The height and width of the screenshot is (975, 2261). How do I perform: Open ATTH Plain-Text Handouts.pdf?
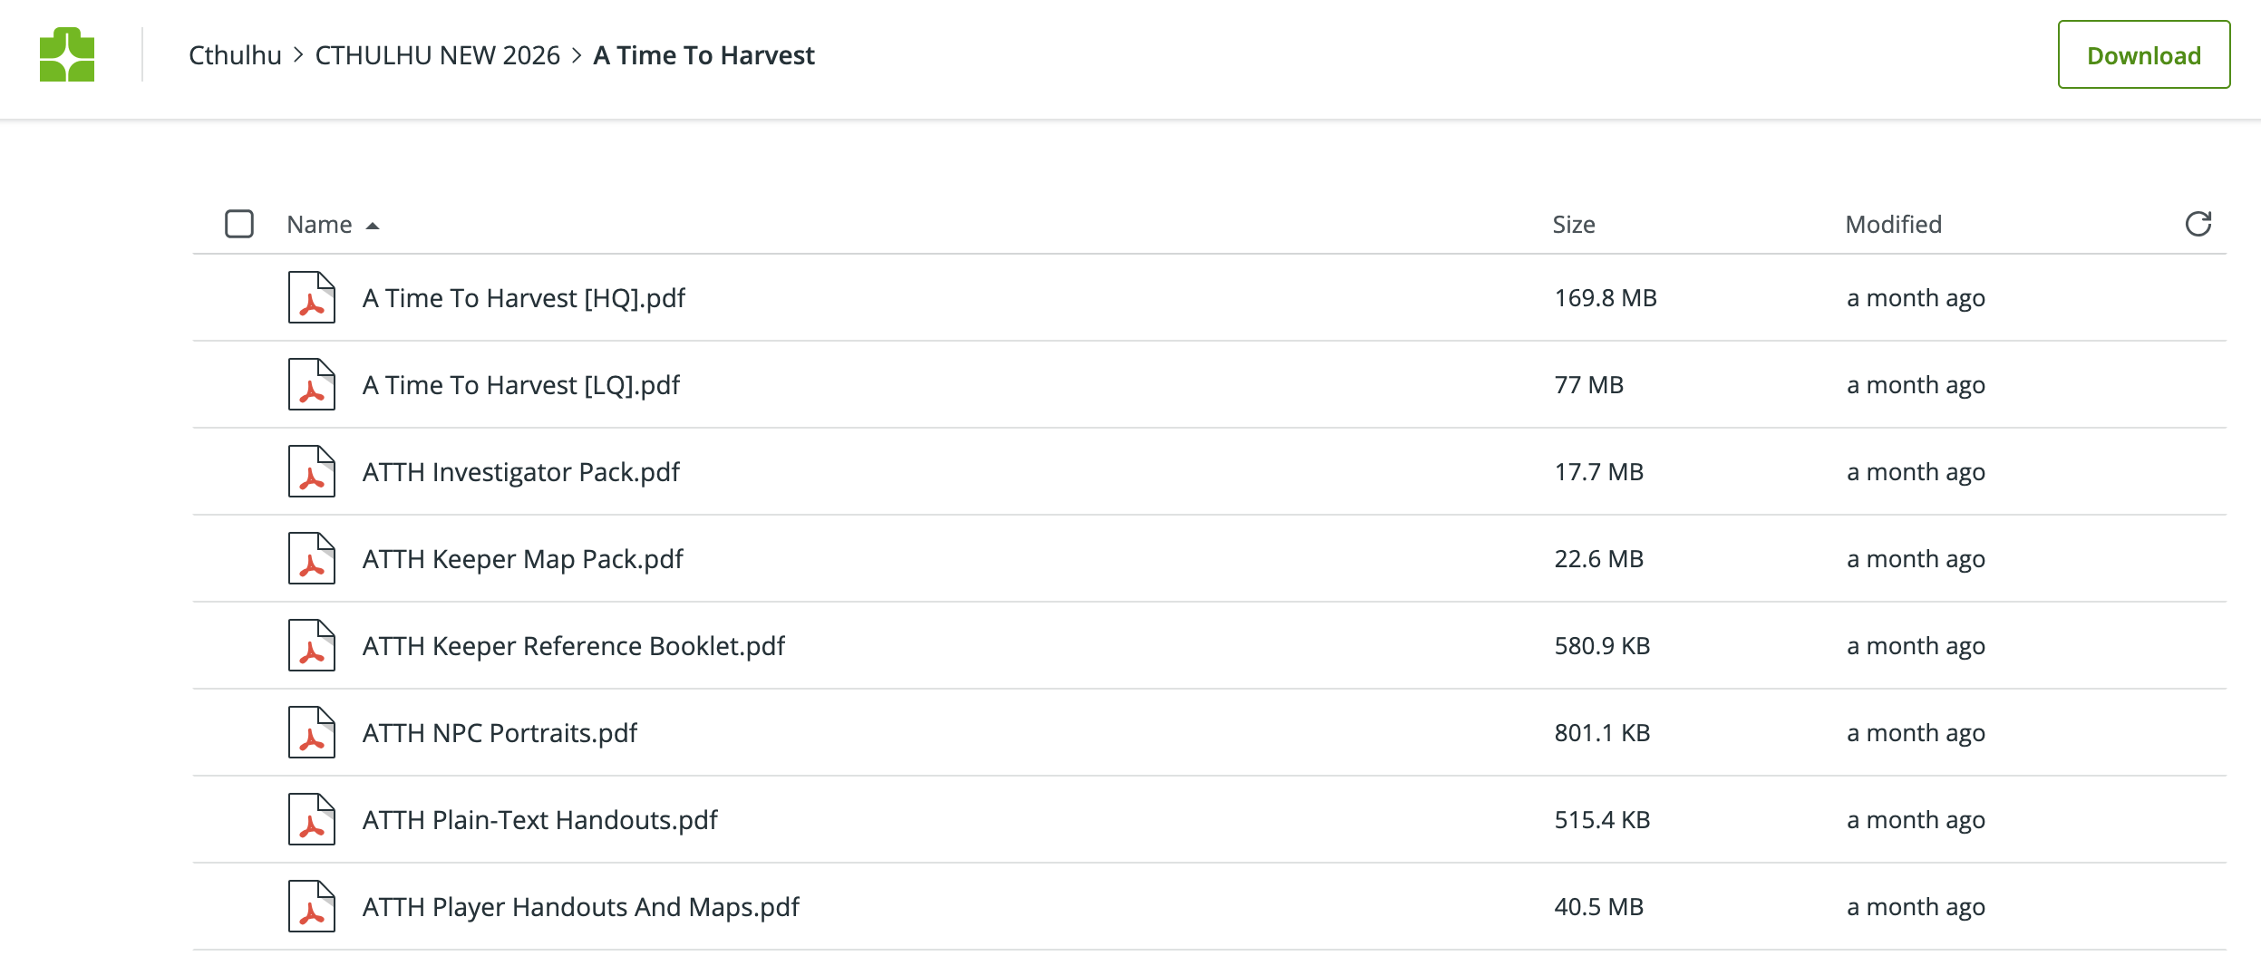tap(539, 820)
